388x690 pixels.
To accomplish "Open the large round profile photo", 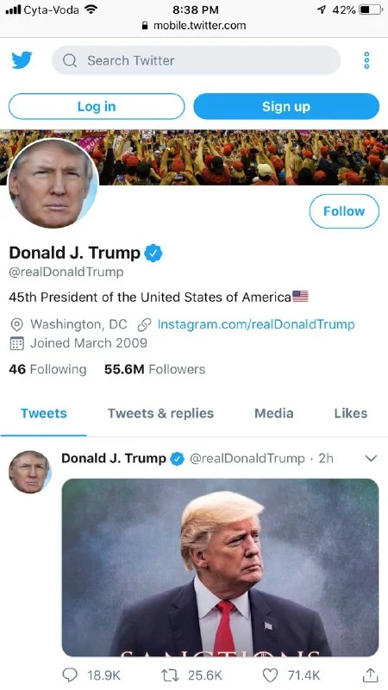I will point(53,184).
